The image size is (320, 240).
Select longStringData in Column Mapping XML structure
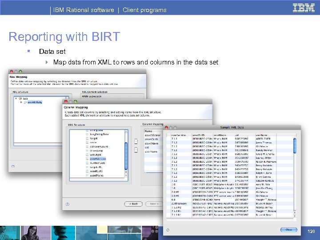99,134
